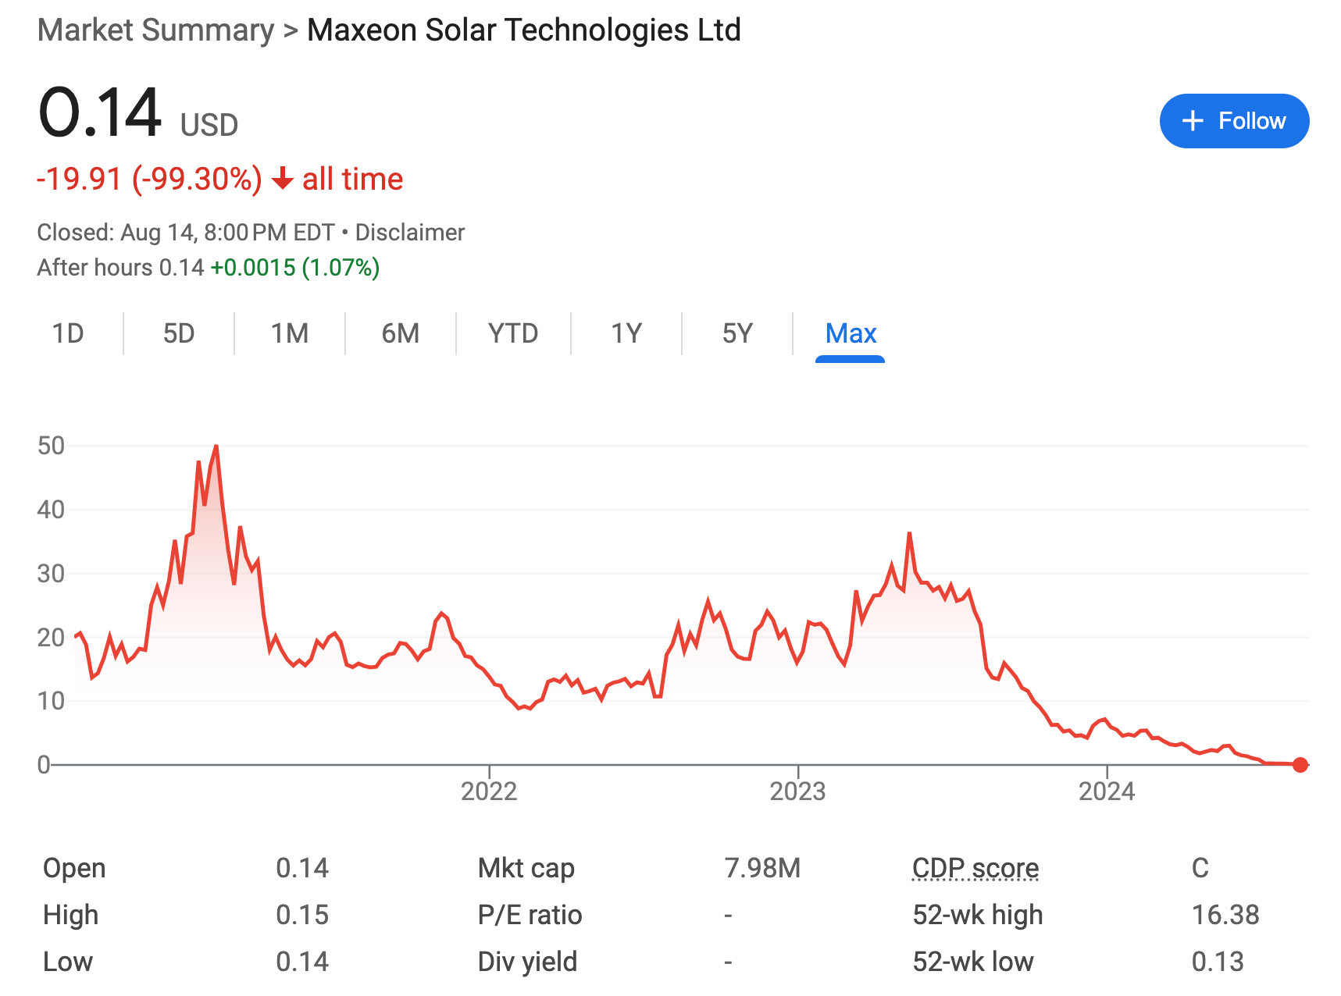Switch to the 1D chart view

(x=69, y=333)
